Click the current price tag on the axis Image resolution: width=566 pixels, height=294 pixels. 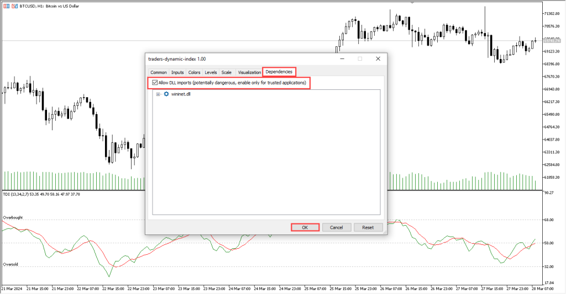coord(552,41)
